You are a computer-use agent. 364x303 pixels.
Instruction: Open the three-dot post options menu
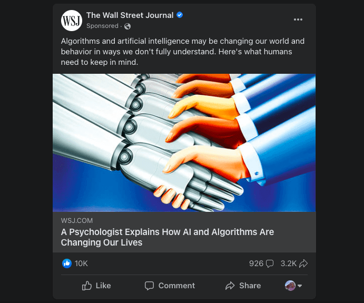click(x=298, y=19)
